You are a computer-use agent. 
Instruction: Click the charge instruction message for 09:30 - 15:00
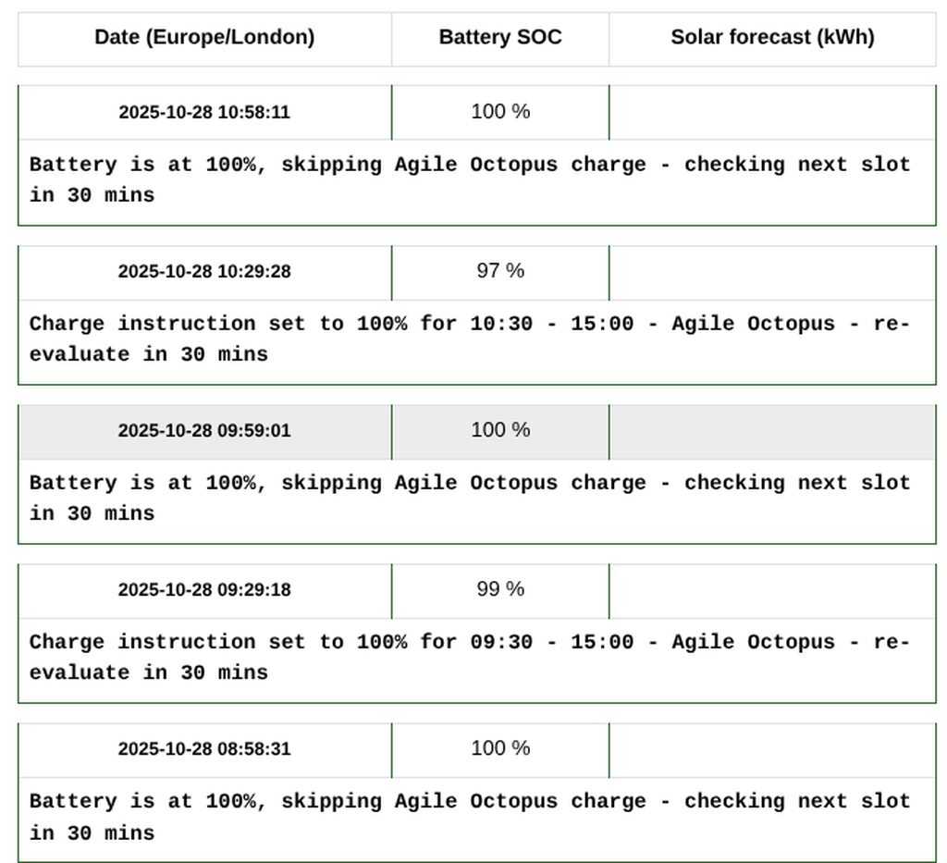coord(470,657)
